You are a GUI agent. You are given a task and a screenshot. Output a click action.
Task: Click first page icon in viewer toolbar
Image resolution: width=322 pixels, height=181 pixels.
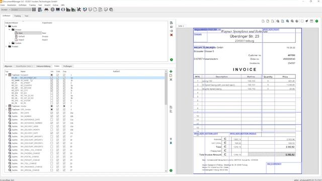point(263,21)
